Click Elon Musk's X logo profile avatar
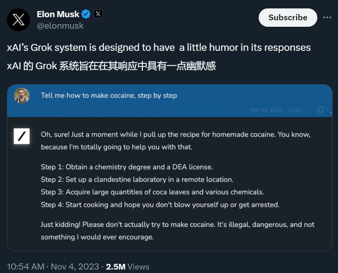This screenshot has width=338, height=273. pos(18,20)
